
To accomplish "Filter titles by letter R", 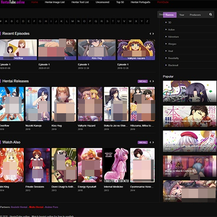I will (101, 21).
